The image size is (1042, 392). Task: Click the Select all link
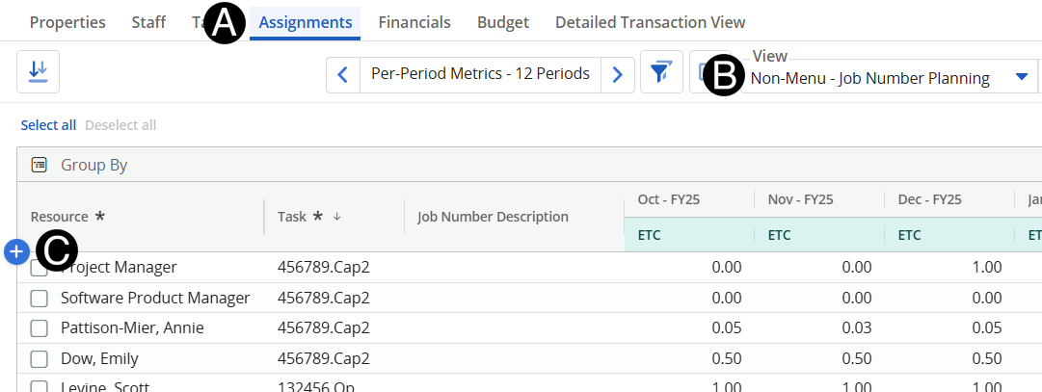[x=48, y=125]
